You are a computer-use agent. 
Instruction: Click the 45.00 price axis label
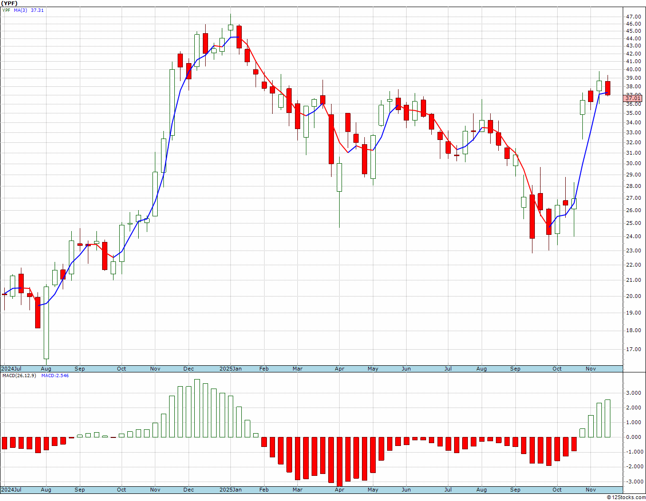pyautogui.click(x=633, y=31)
